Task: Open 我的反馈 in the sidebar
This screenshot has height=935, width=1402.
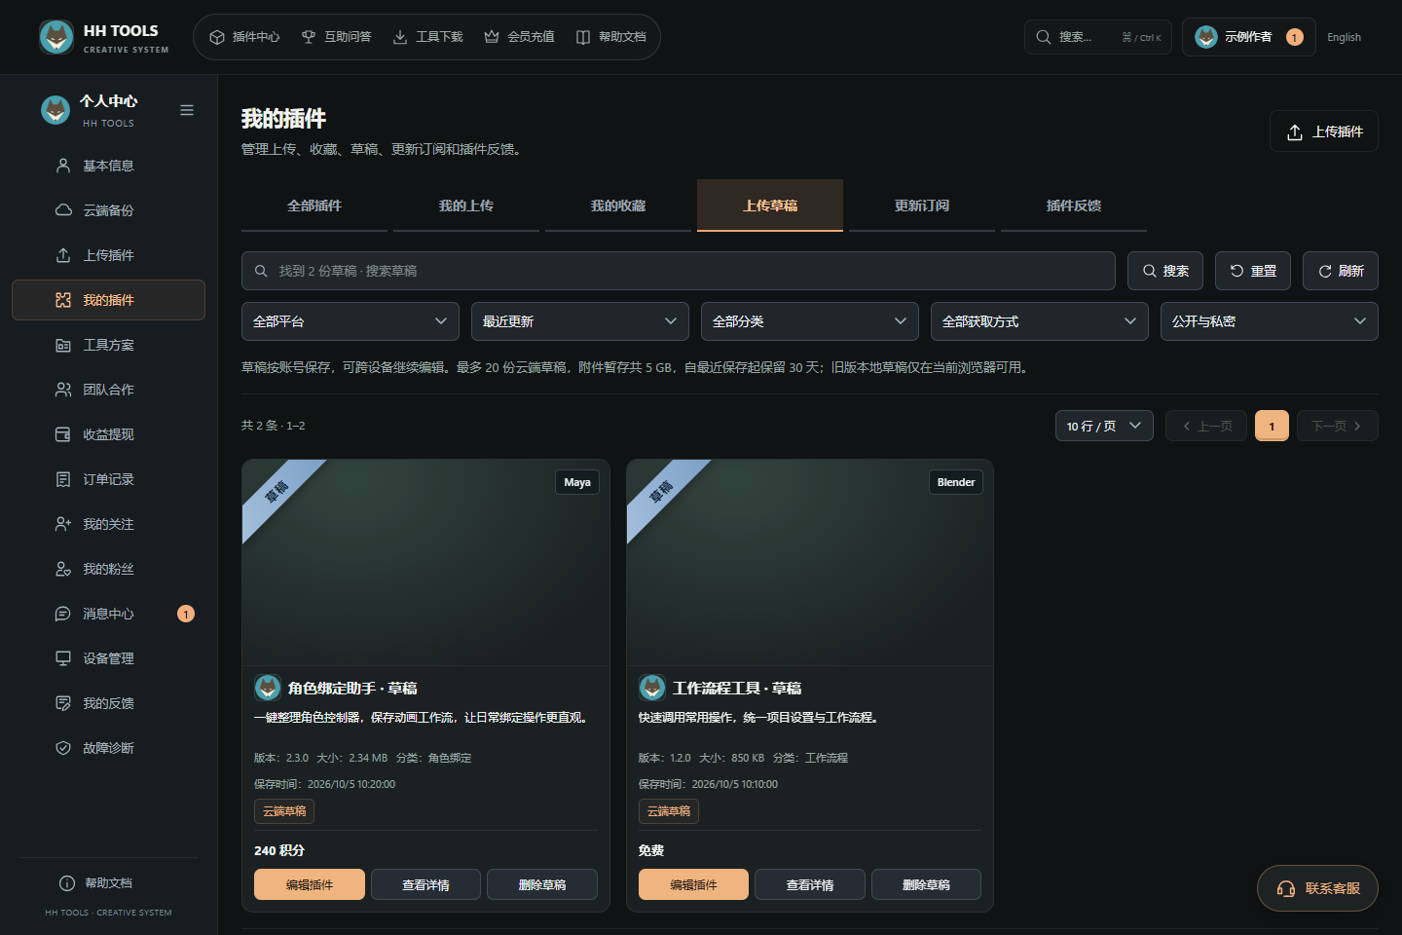Action: point(108,703)
